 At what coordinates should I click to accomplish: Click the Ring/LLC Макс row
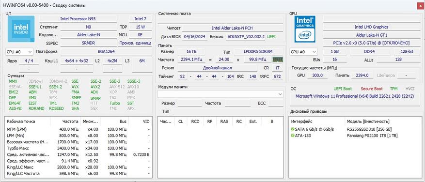79,167
